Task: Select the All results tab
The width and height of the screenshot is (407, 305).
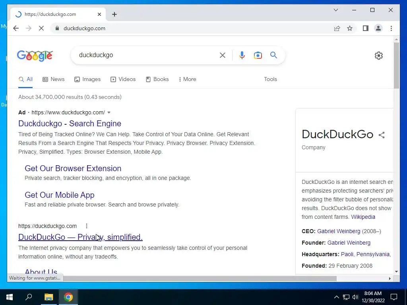Action: click(25, 79)
